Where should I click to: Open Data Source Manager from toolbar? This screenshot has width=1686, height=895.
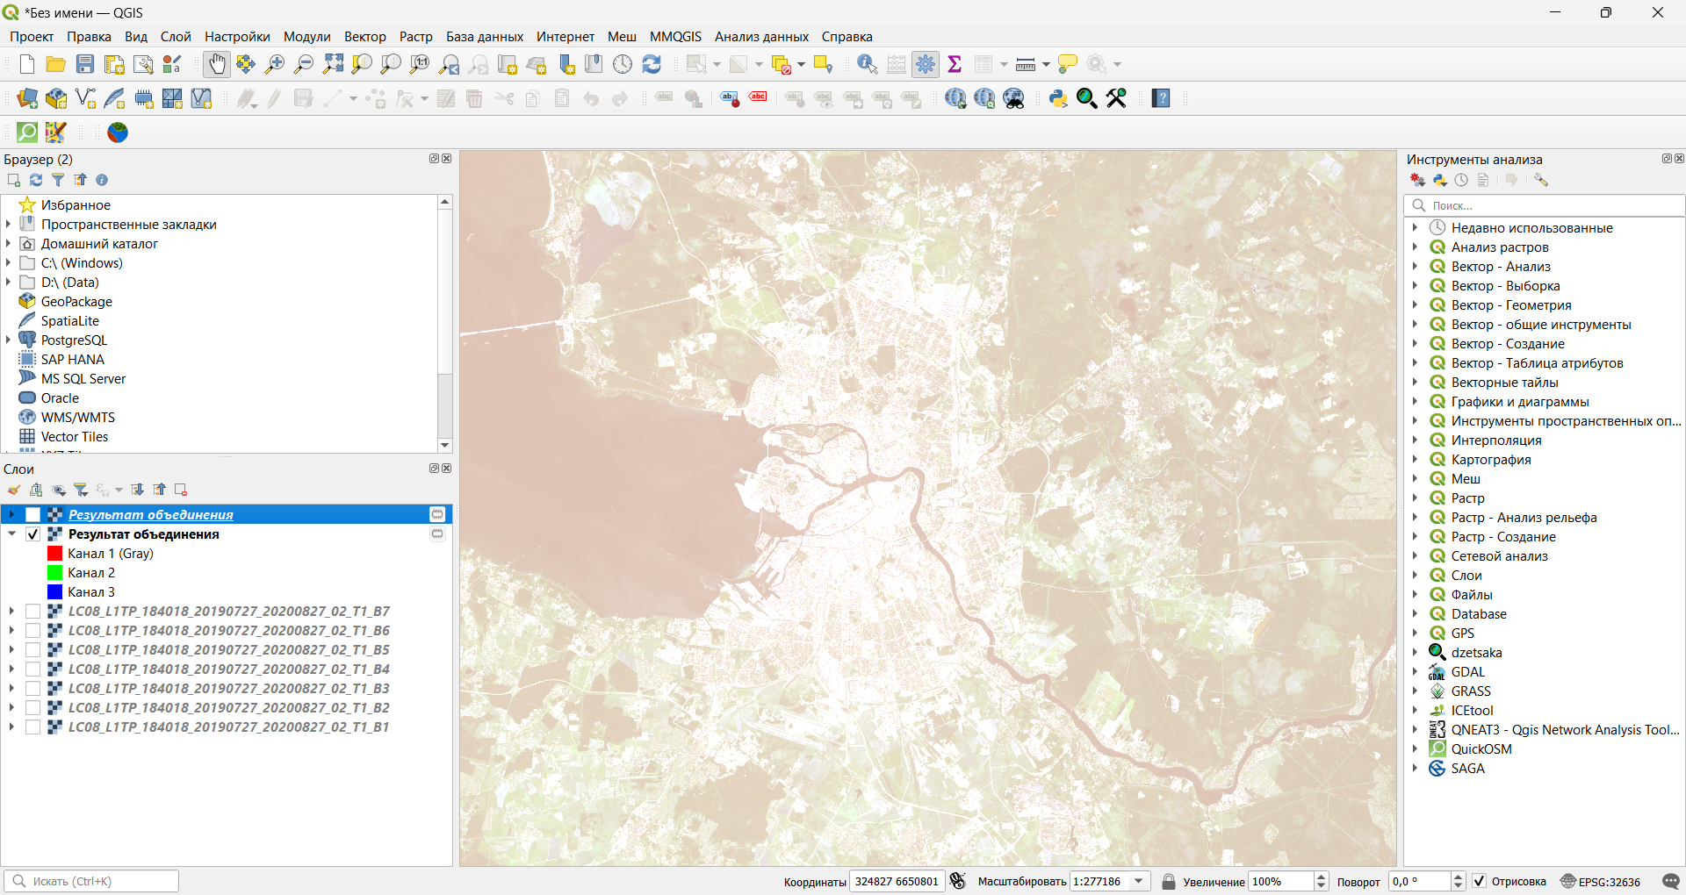click(x=27, y=98)
